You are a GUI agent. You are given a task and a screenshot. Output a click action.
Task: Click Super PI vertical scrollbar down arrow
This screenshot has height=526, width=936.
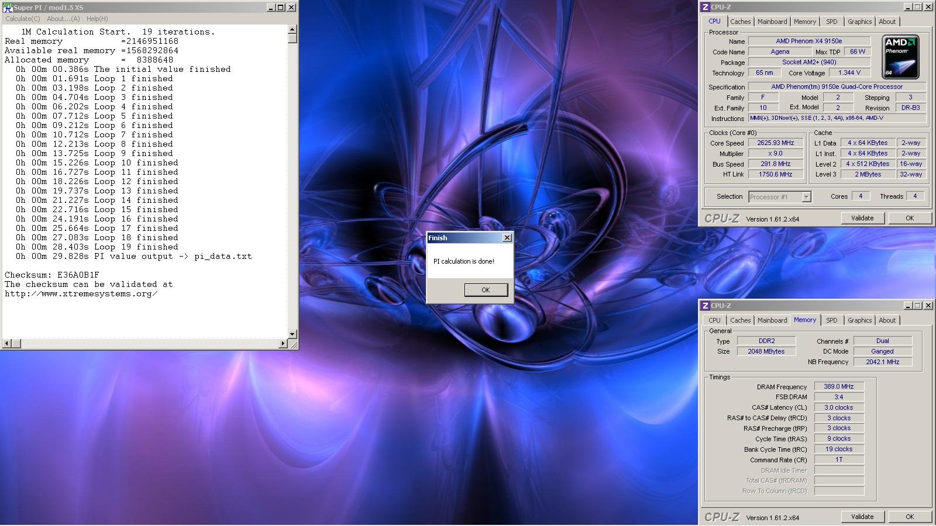292,334
